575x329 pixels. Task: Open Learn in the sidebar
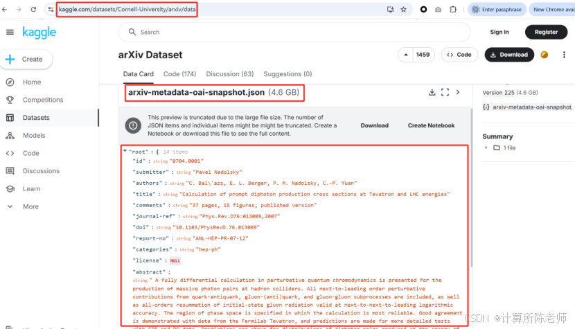pos(32,189)
